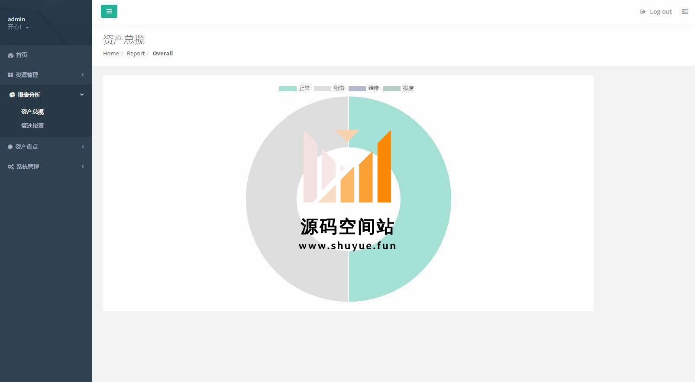The height and width of the screenshot is (382, 695).
Task: Click the 开心! status text under admin
Action: tap(14, 27)
